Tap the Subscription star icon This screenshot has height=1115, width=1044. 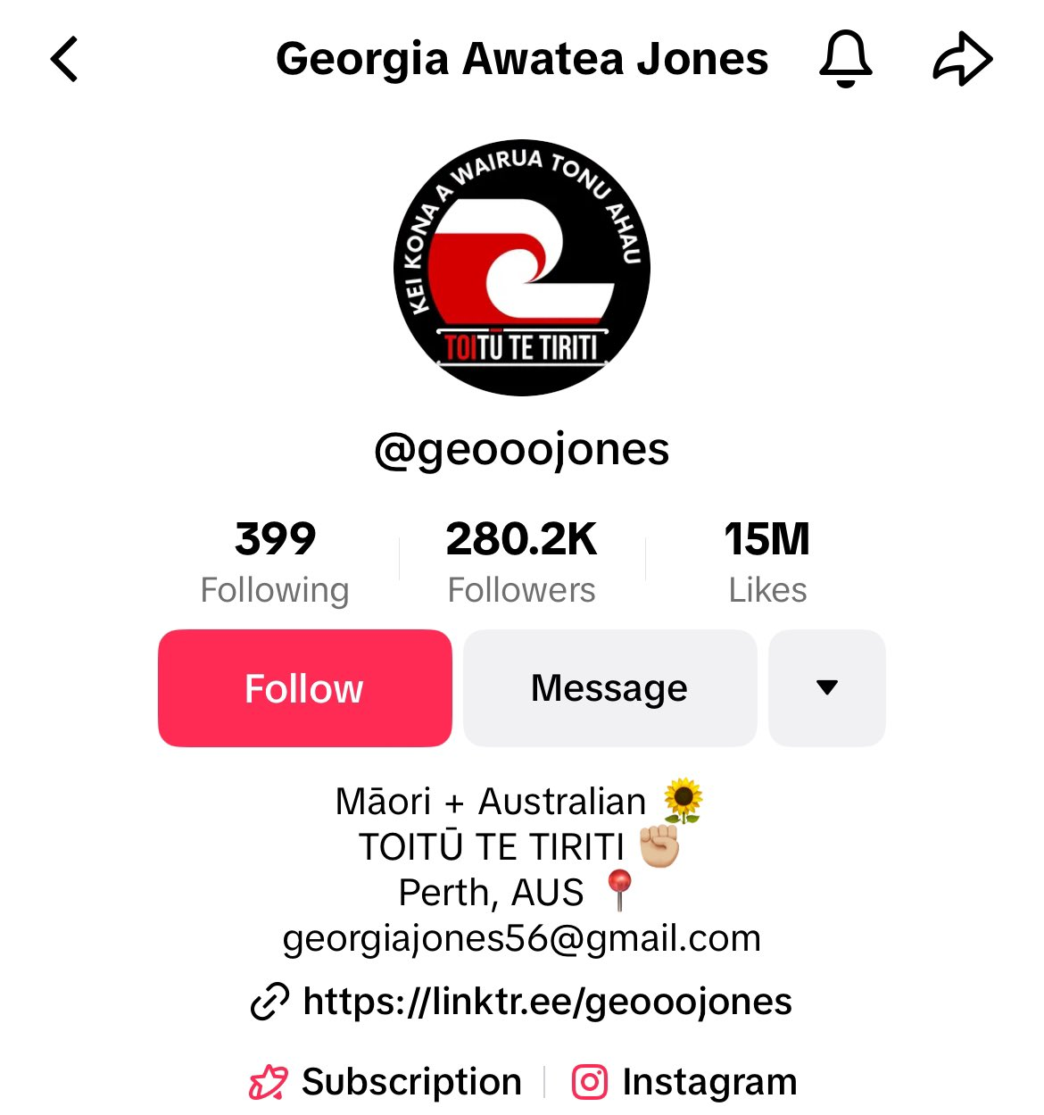click(x=268, y=1083)
